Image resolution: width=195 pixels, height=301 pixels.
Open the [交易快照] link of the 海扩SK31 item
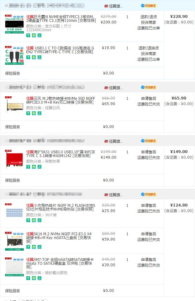[81, 156]
